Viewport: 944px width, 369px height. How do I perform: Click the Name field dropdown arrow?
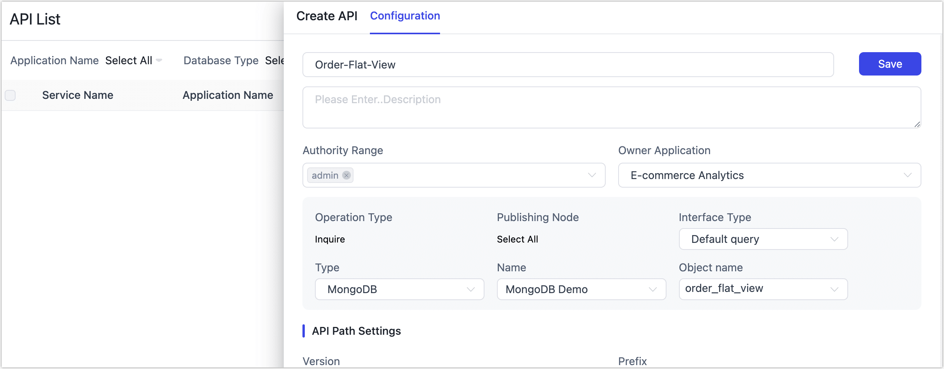point(652,289)
